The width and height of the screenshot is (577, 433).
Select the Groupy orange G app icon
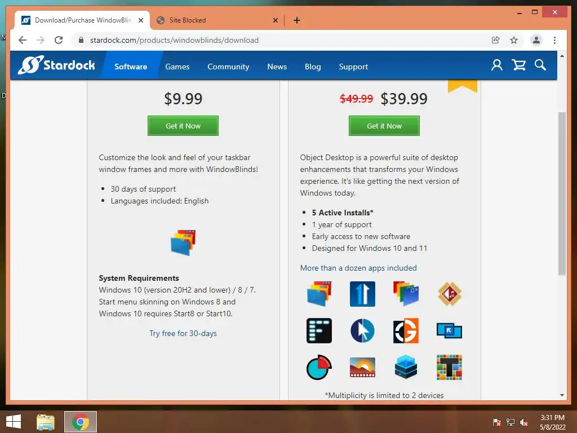click(x=406, y=330)
